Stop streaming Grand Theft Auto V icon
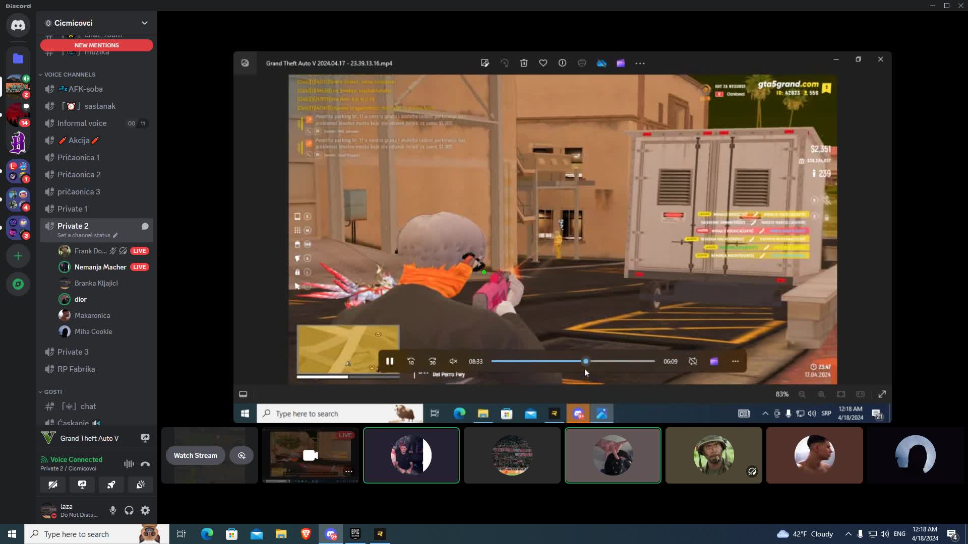Screen dimensions: 968x544 [145, 438]
